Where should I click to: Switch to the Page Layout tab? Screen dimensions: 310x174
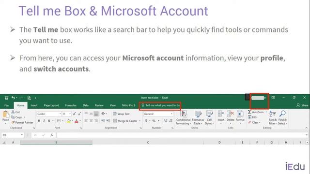click(51, 105)
